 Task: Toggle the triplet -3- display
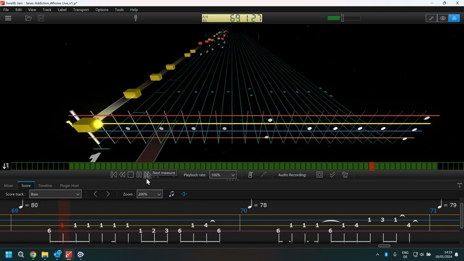click(x=184, y=194)
